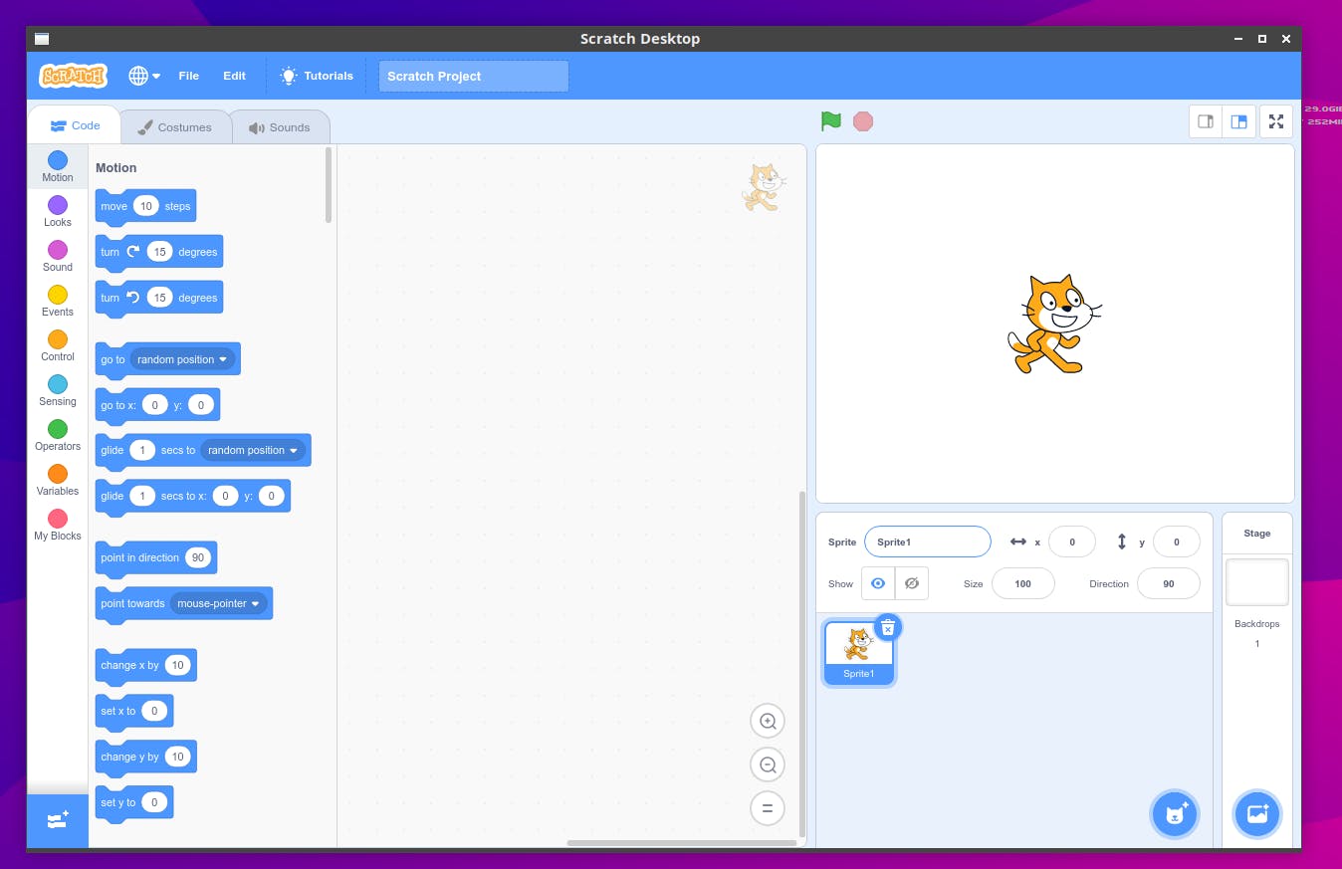
Task: Switch to the Code tab
Action: [75, 125]
